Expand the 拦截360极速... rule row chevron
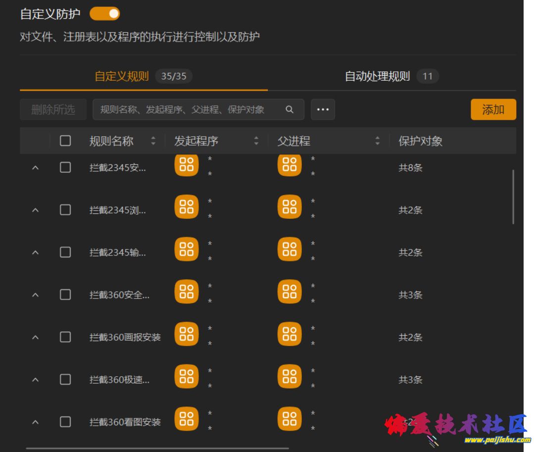The image size is (534, 452). [35, 380]
